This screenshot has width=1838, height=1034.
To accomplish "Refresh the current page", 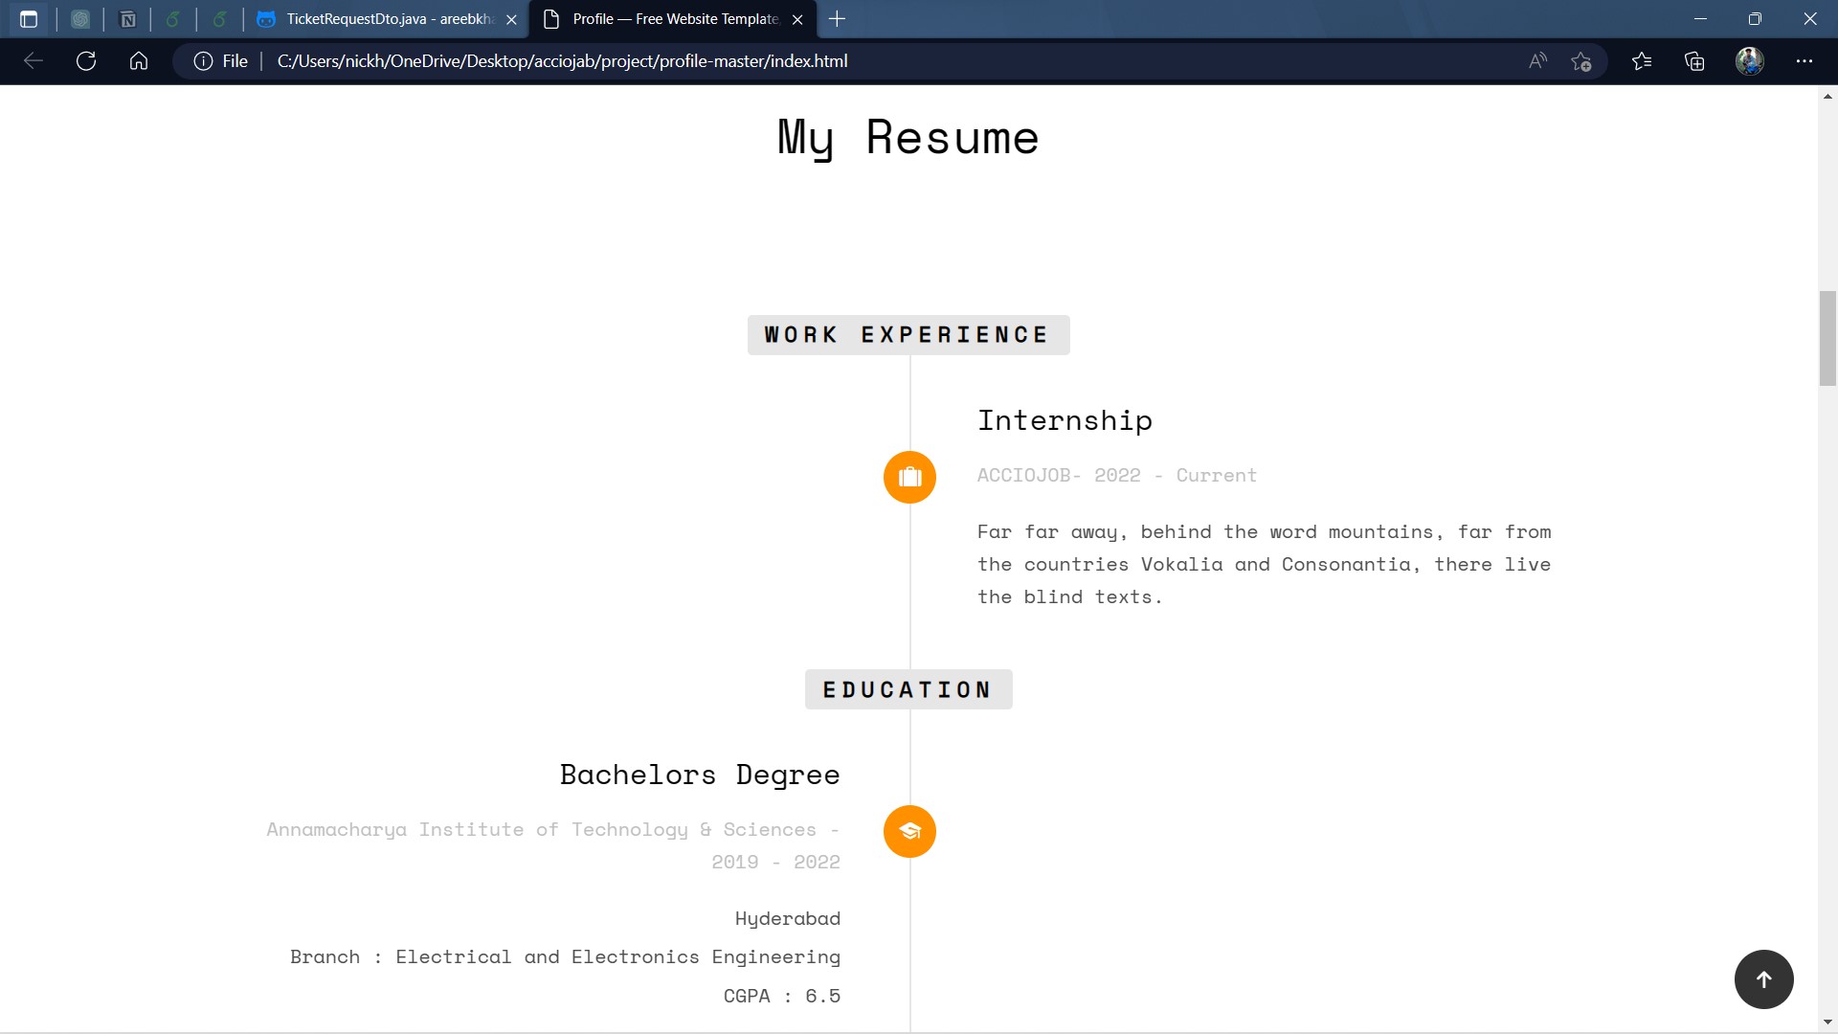I will click(x=86, y=61).
